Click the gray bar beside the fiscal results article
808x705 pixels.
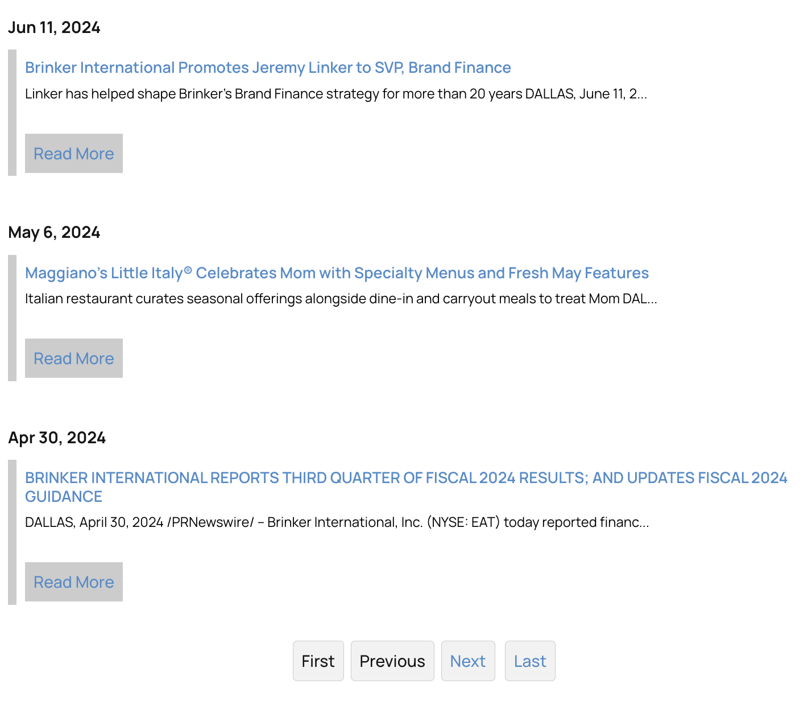tap(12, 532)
